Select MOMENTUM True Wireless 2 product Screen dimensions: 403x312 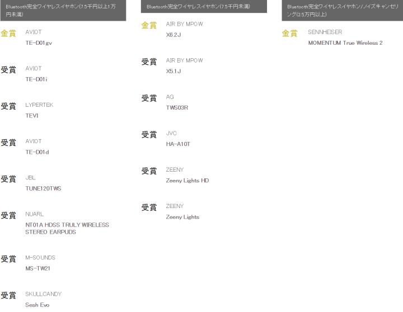(x=345, y=43)
